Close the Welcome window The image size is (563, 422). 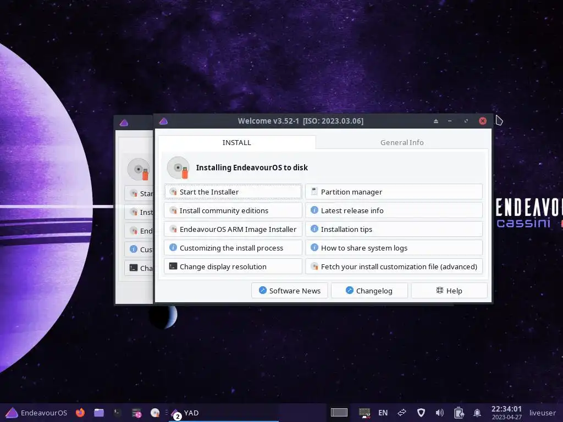[x=483, y=121]
